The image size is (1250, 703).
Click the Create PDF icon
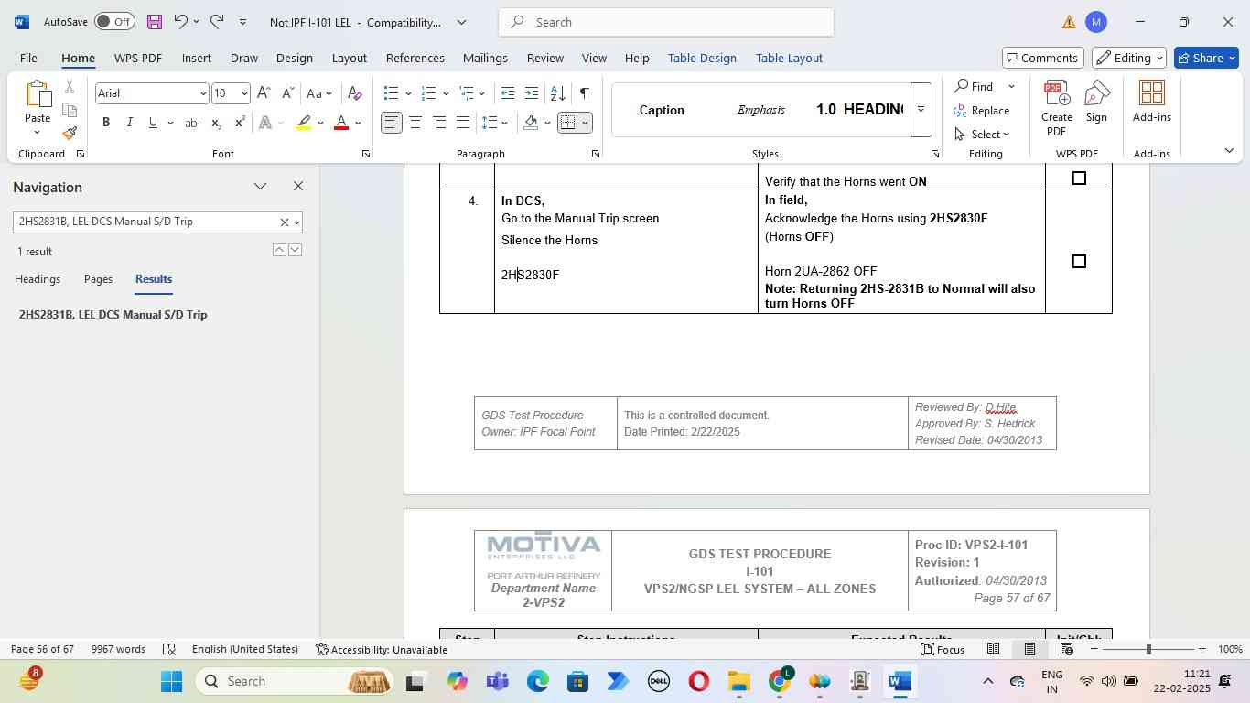point(1057,108)
